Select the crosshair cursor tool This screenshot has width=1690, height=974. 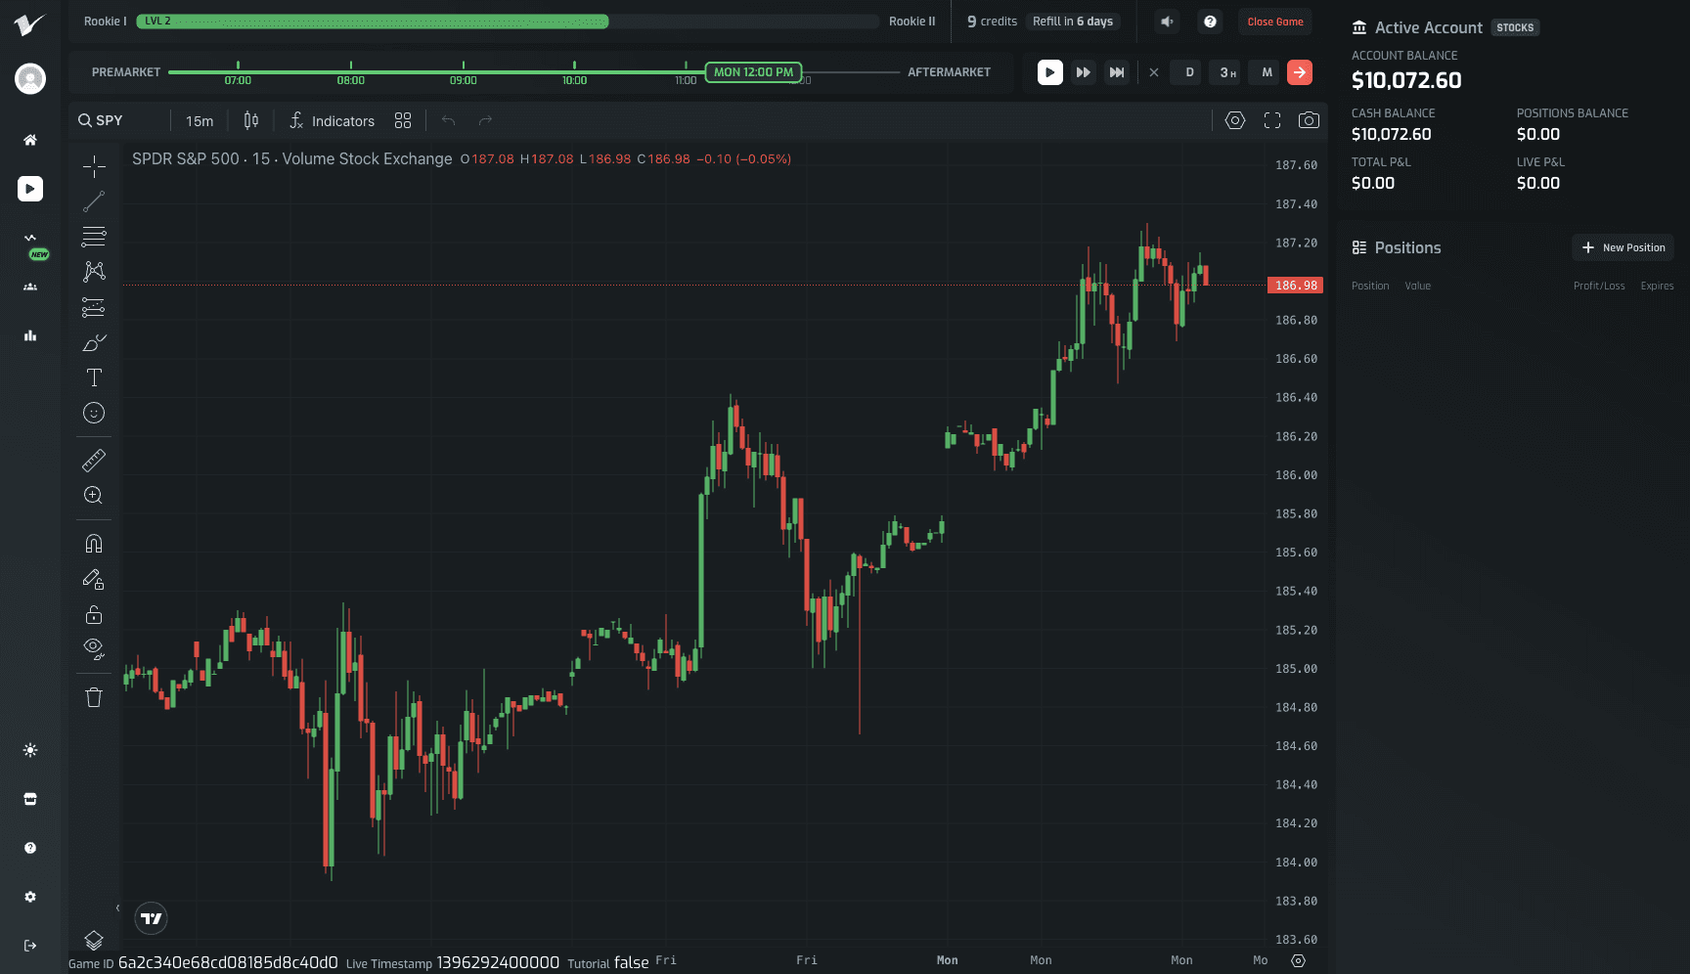click(94, 166)
